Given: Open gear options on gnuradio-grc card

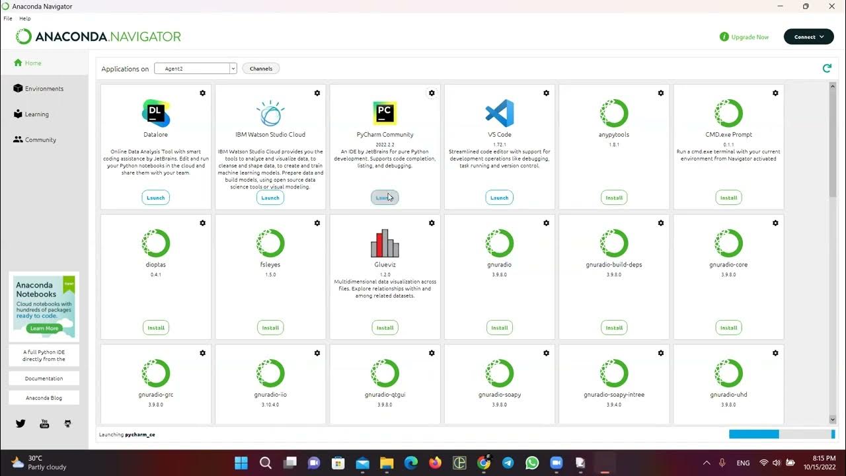Looking at the screenshot, I should [x=203, y=353].
